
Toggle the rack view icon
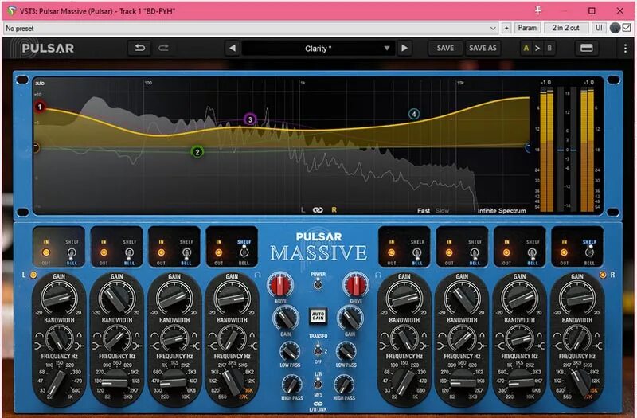pyautogui.click(x=586, y=48)
